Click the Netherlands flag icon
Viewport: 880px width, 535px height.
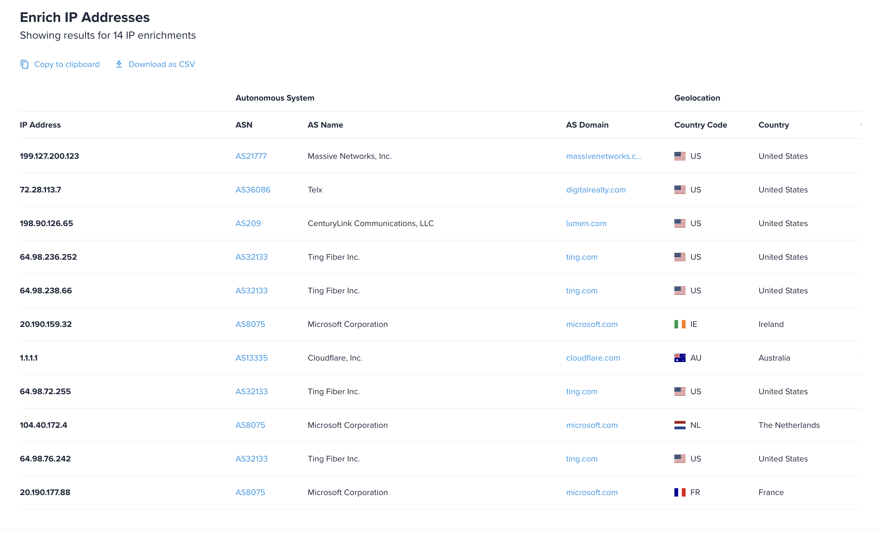(x=680, y=425)
